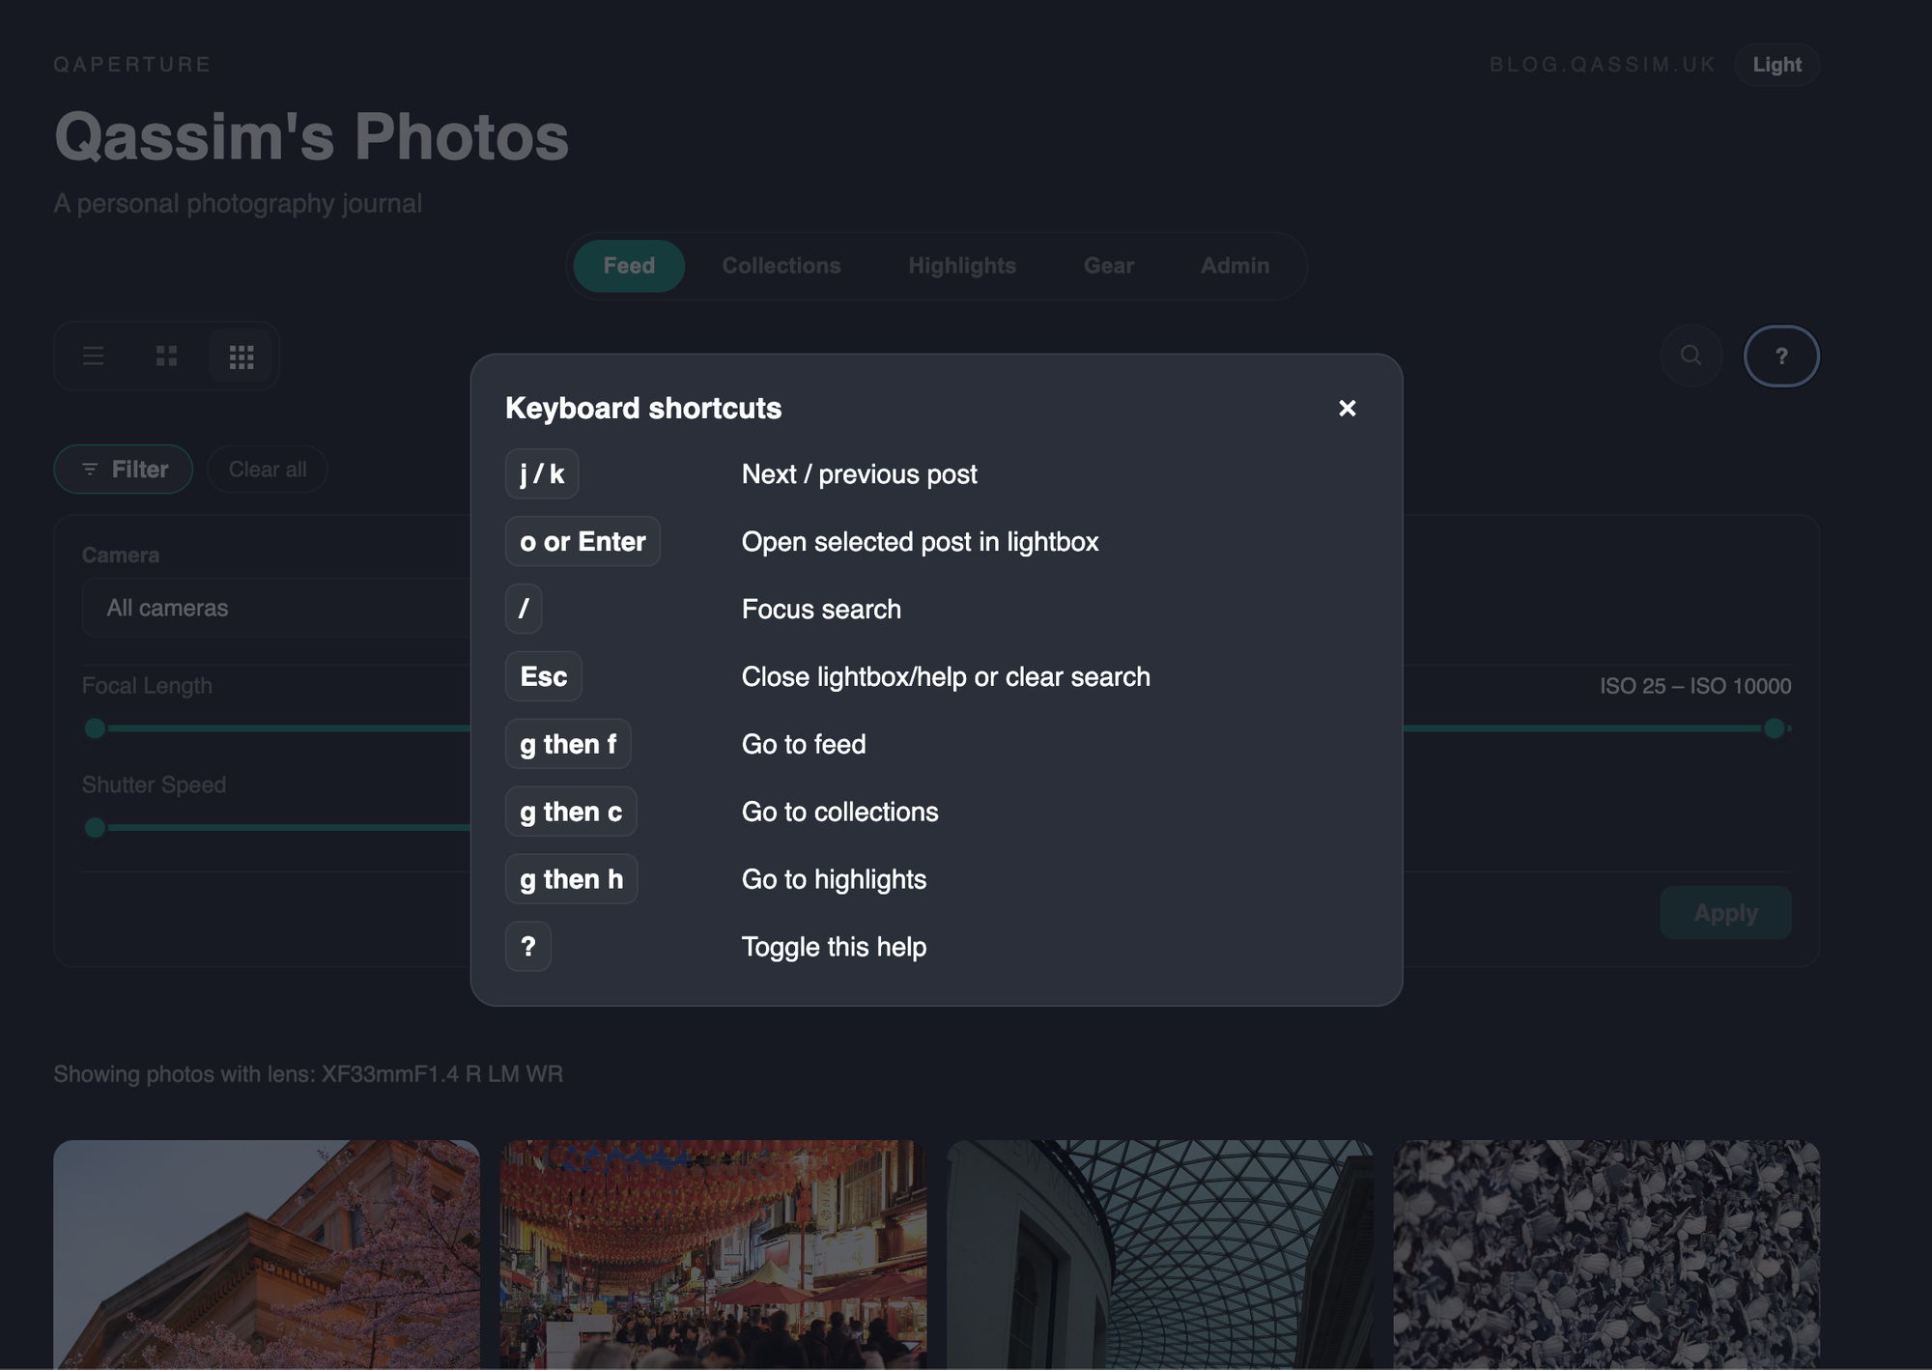This screenshot has height=1370, width=1932.
Task: Toggle the help question mark button
Action: [1780, 357]
